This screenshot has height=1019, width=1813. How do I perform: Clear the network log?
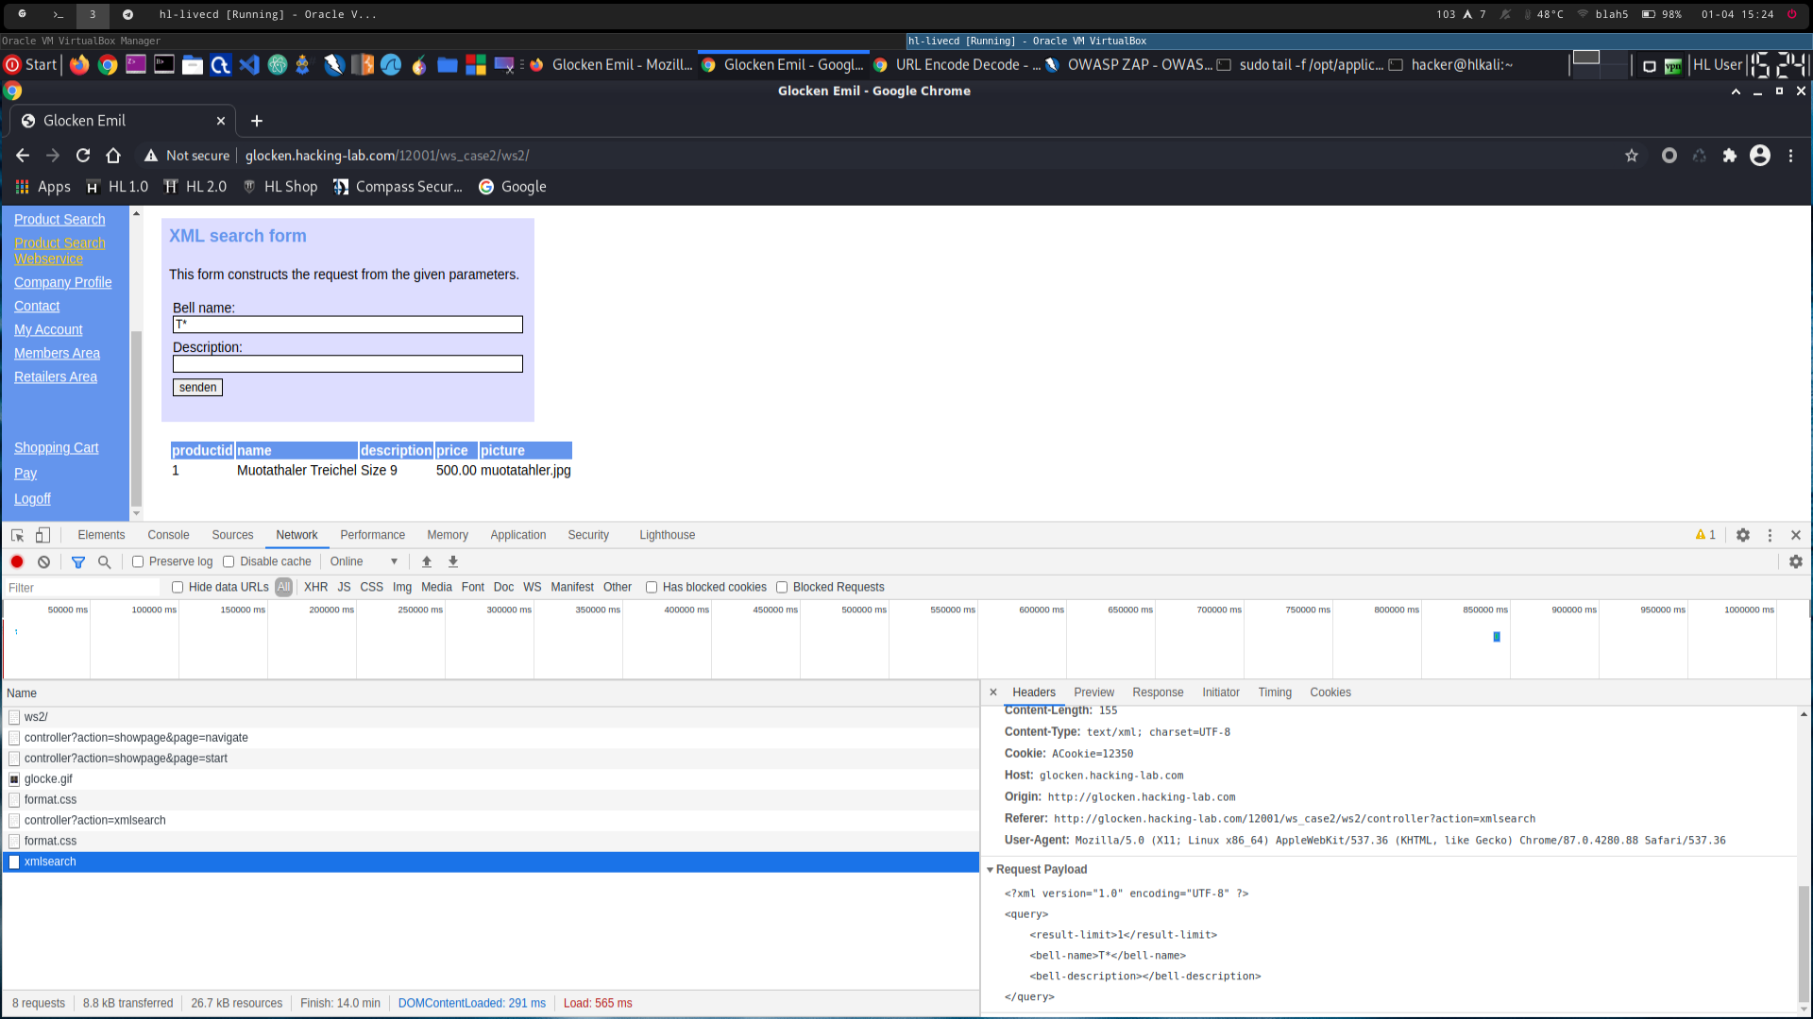tap(43, 561)
